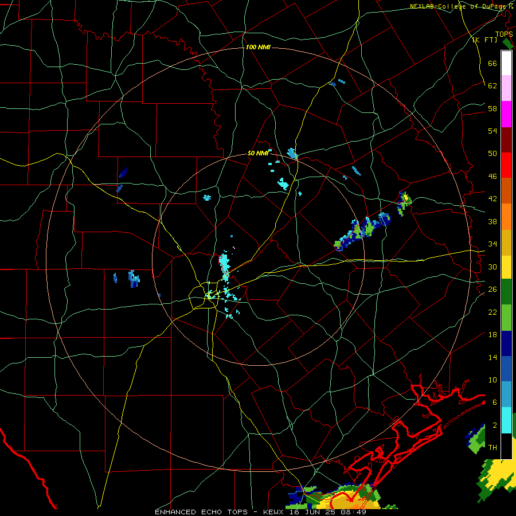The height and width of the screenshot is (516, 516).
Task: Select the '46' legend value
Action: pyautogui.click(x=492, y=177)
